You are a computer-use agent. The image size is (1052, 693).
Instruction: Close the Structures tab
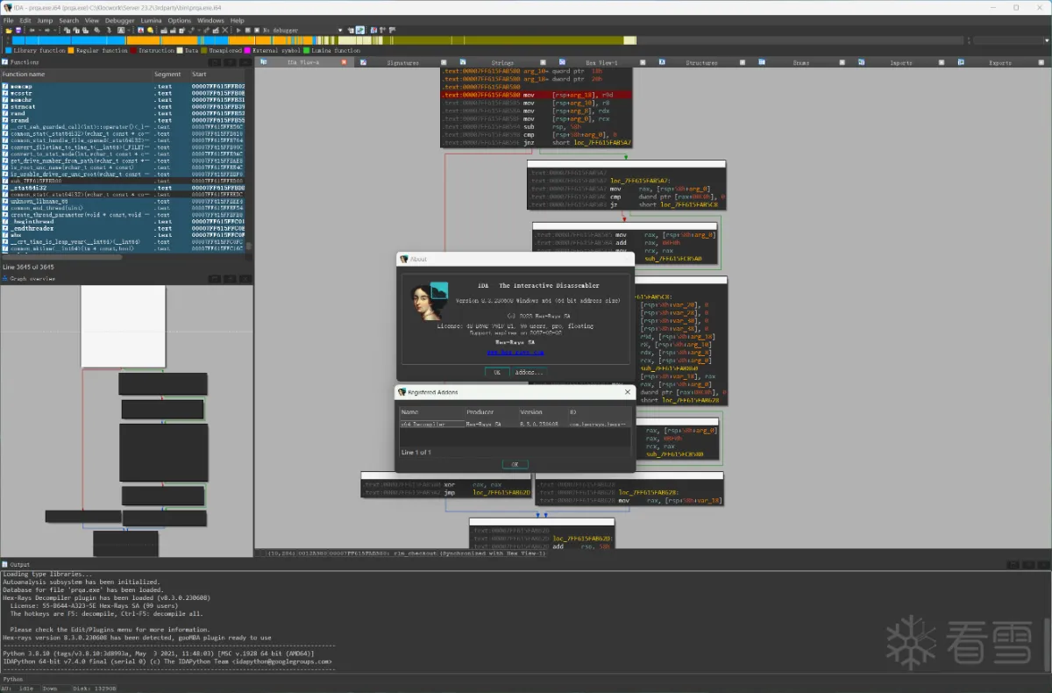(x=743, y=63)
